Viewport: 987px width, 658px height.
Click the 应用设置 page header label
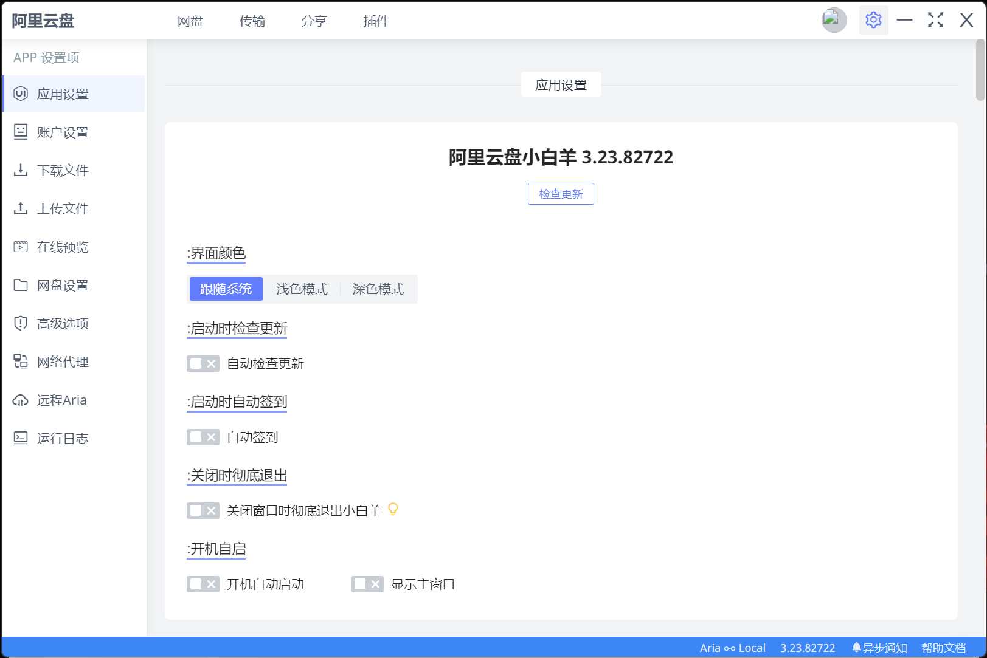[561, 85]
